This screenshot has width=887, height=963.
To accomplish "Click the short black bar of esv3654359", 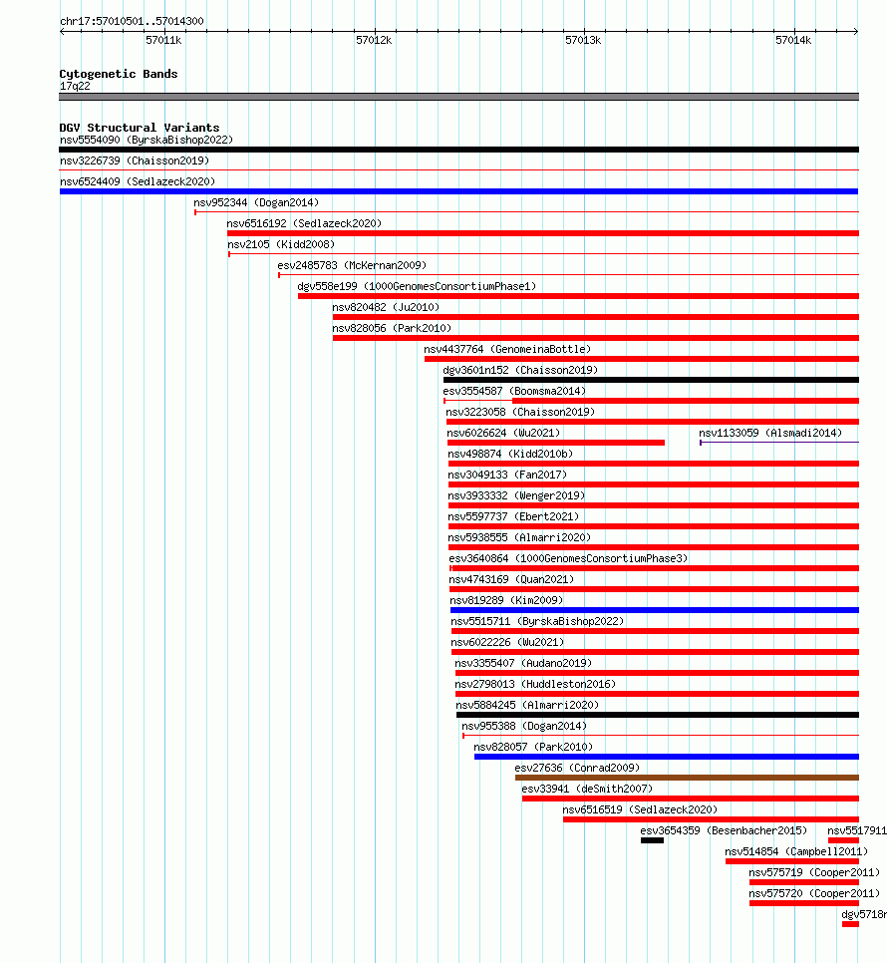I will [x=652, y=839].
